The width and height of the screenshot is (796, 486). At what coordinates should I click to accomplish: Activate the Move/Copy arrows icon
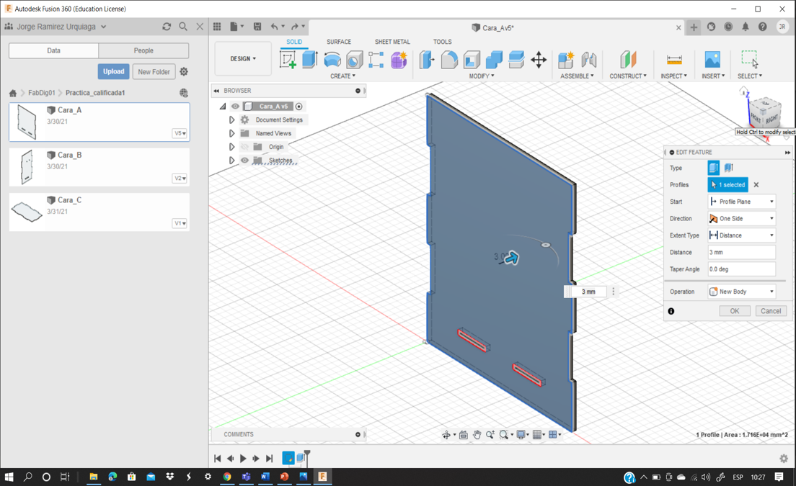pyautogui.click(x=539, y=60)
